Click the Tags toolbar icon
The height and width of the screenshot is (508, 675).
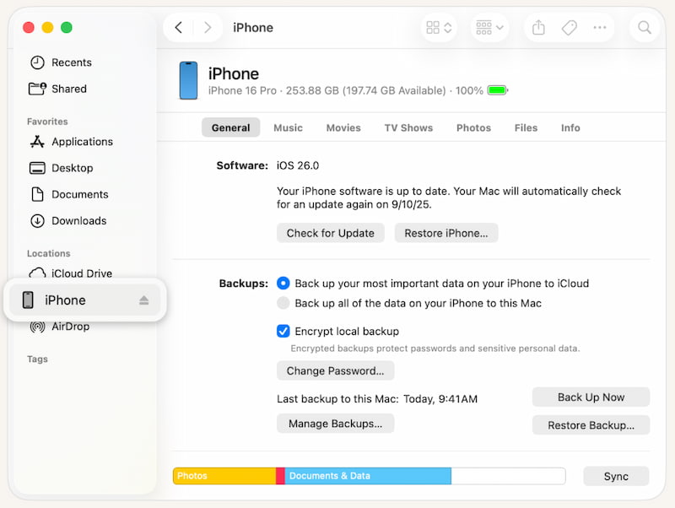click(569, 28)
